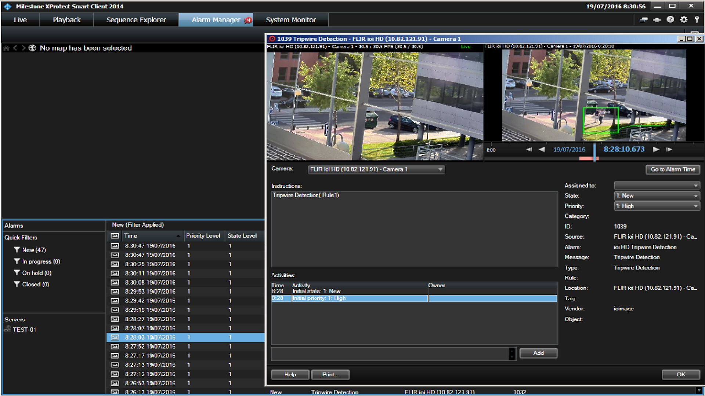
Task: Select the Alarm Manager tab
Action: tap(216, 20)
